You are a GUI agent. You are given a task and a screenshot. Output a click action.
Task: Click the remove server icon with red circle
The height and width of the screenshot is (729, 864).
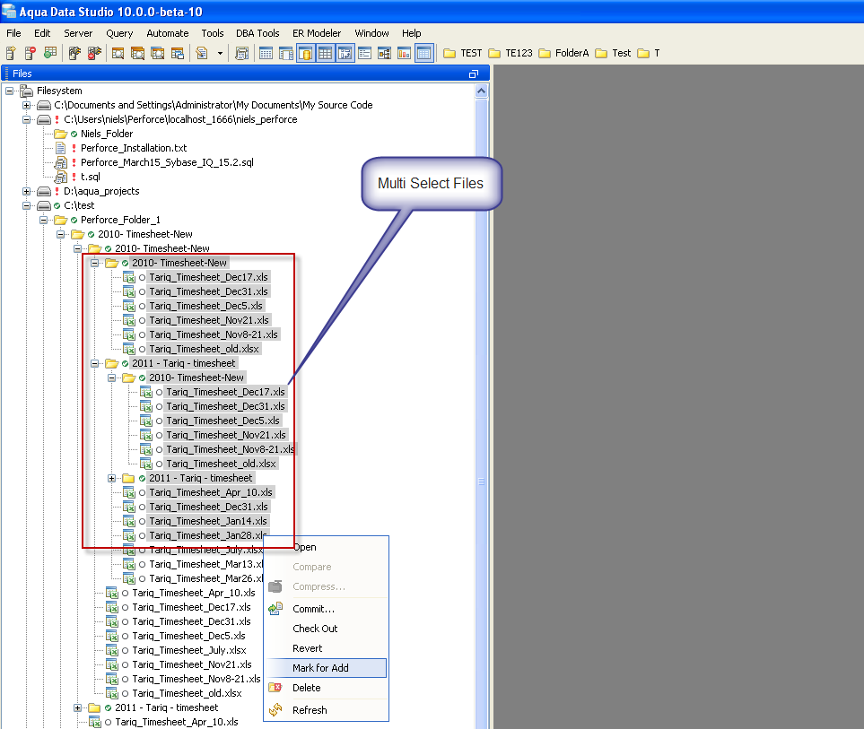tap(31, 53)
